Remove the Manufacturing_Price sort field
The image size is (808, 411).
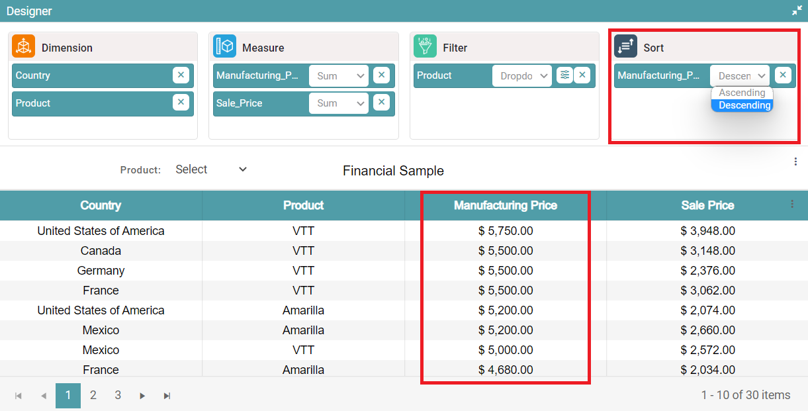coord(782,75)
